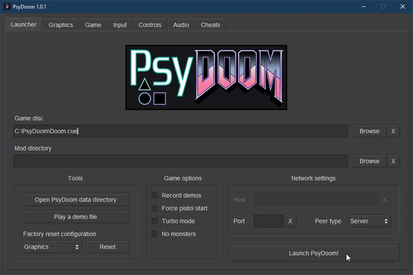Check the No monsters option
Viewport: 413px width, 275px height.
tap(155, 234)
